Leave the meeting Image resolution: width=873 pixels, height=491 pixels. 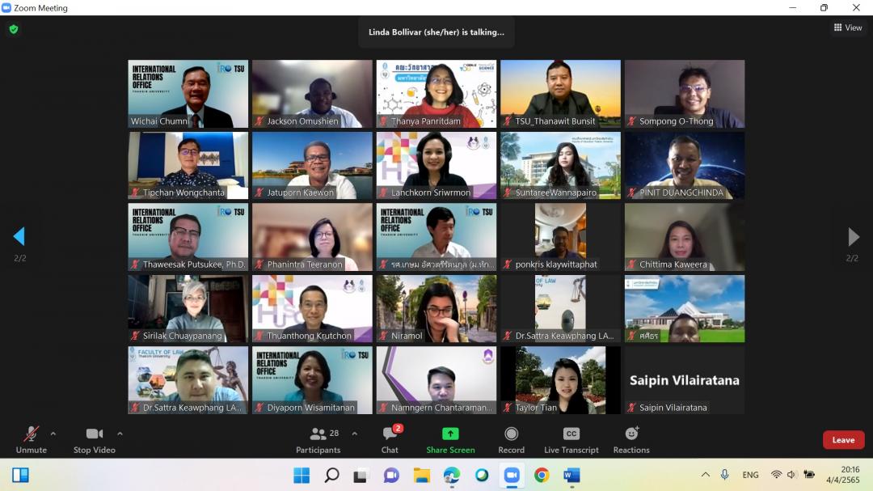click(843, 440)
